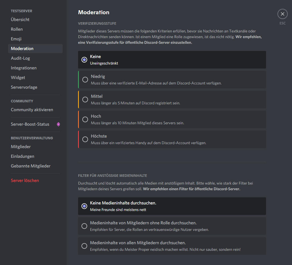Image resolution: width=292 pixels, height=265 pixels.
Task: Open the Übersicht settings page
Action: pos(20,20)
